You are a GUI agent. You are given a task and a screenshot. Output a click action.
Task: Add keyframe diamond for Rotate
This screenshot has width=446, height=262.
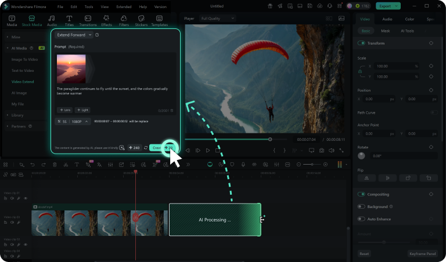tap(431, 147)
